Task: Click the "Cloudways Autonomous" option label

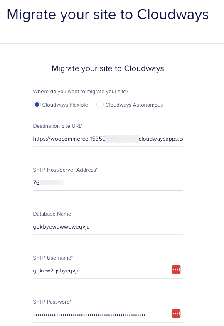Action: tap(134, 105)
